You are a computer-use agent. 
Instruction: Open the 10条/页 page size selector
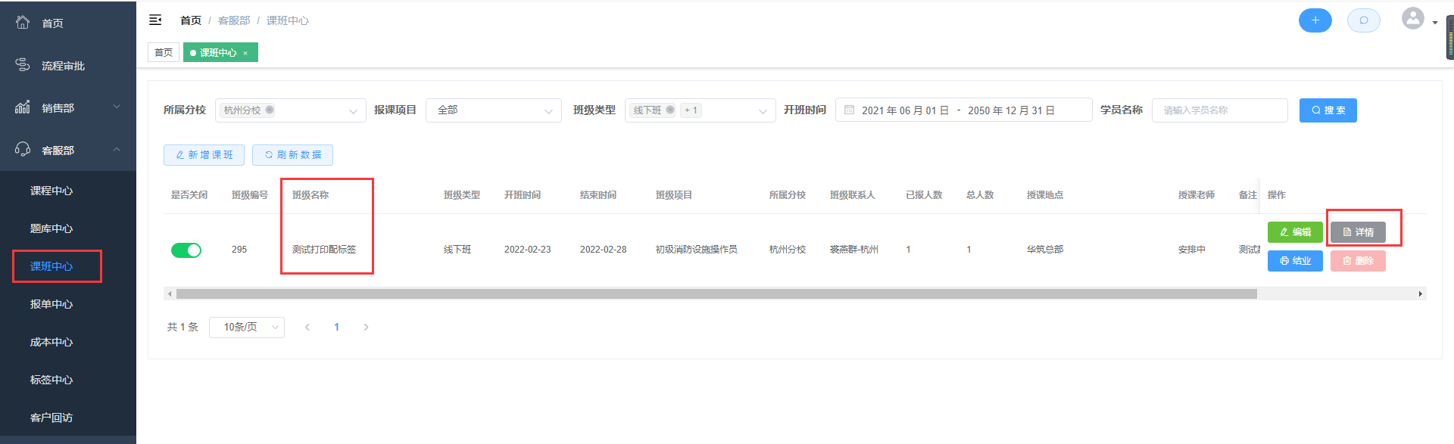246,328
